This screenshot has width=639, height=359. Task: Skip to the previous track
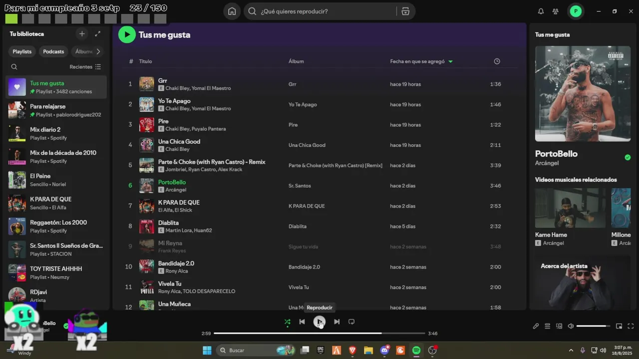[x=302, y=322]
